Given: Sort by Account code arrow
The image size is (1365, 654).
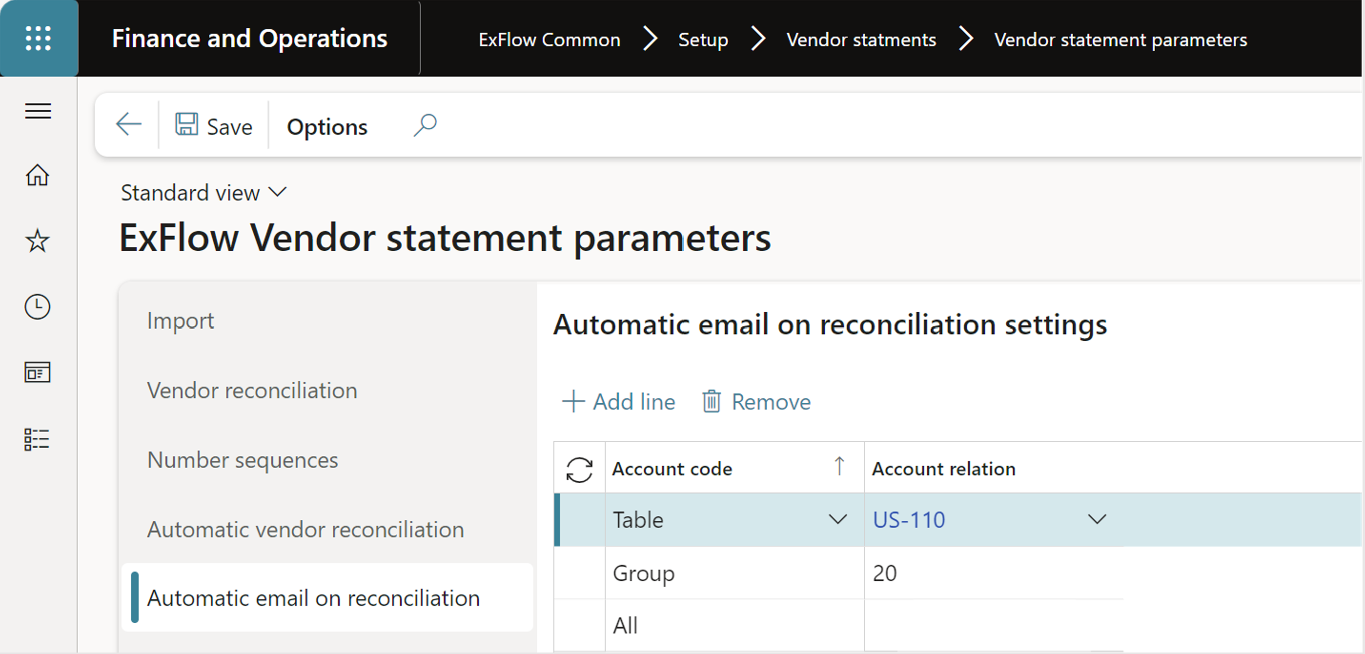Looking at the screenshot, I should click(x=839, y=467).
